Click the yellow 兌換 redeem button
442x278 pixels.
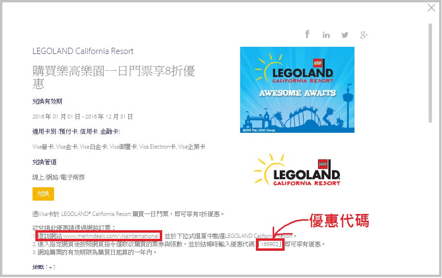point(43,194)
